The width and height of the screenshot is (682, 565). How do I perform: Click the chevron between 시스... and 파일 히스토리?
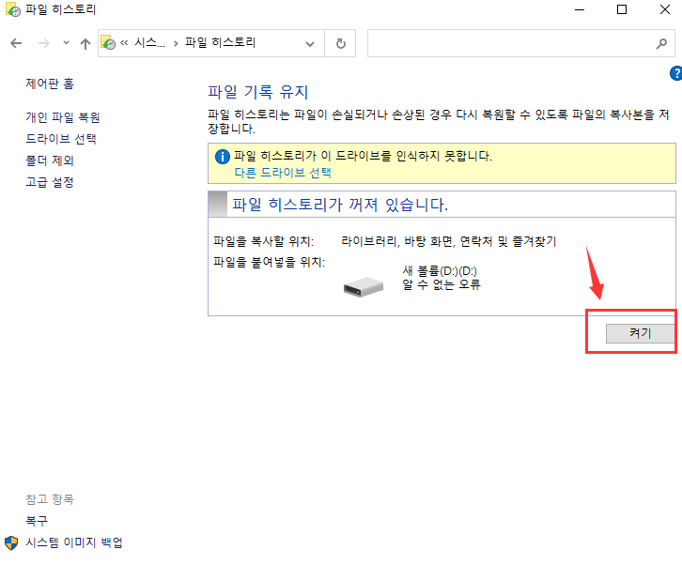tap(176, 43)
